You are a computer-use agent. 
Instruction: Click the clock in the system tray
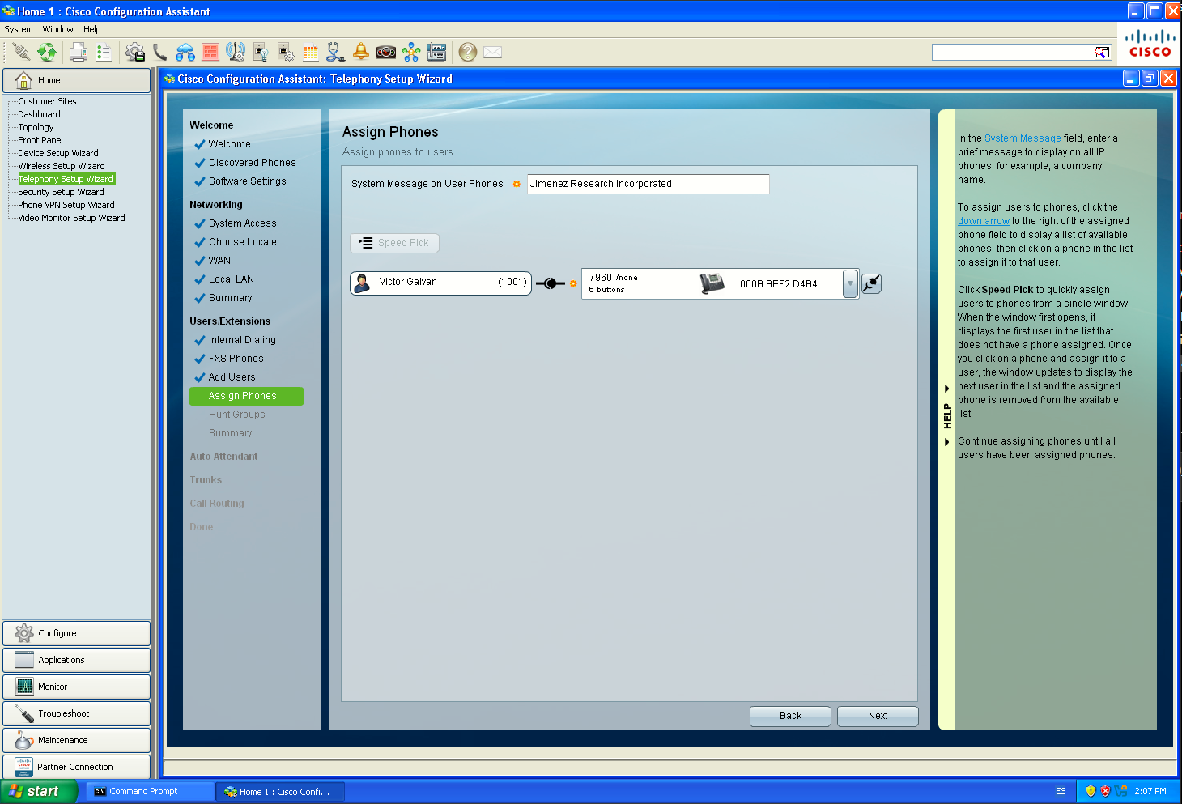[x=1150, y=792]
